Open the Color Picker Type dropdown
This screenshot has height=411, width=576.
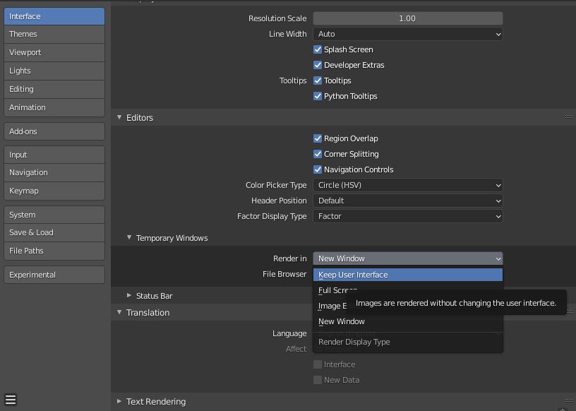pyautogui.click(x=408, y=185)
